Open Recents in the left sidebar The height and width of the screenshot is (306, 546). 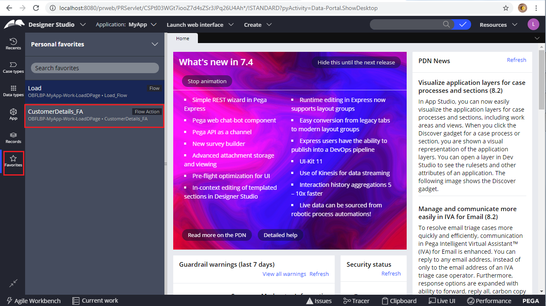pyautogui.click(x=13, y=43)
